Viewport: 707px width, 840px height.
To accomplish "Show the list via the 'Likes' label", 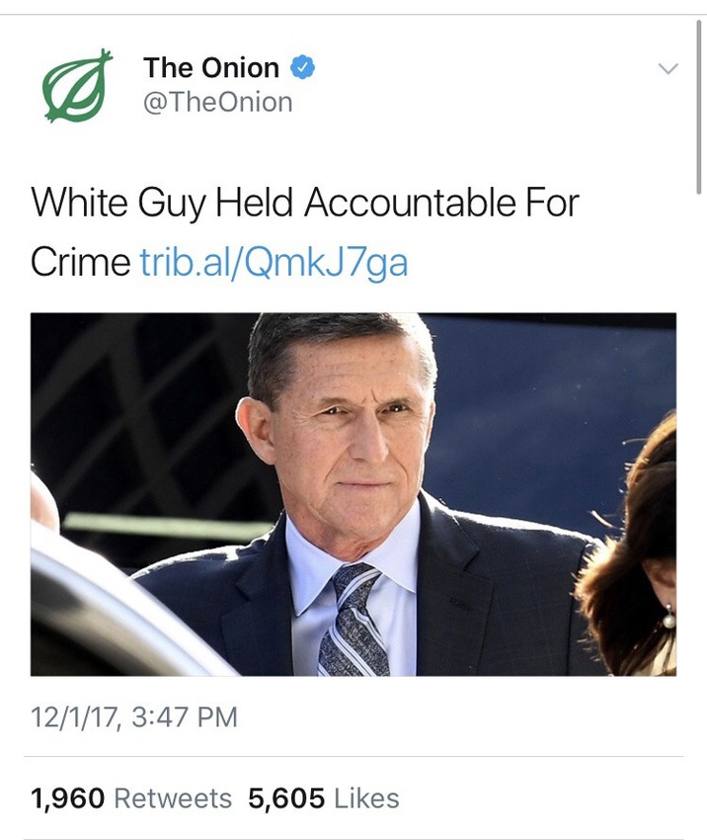I will pos(366,798).
